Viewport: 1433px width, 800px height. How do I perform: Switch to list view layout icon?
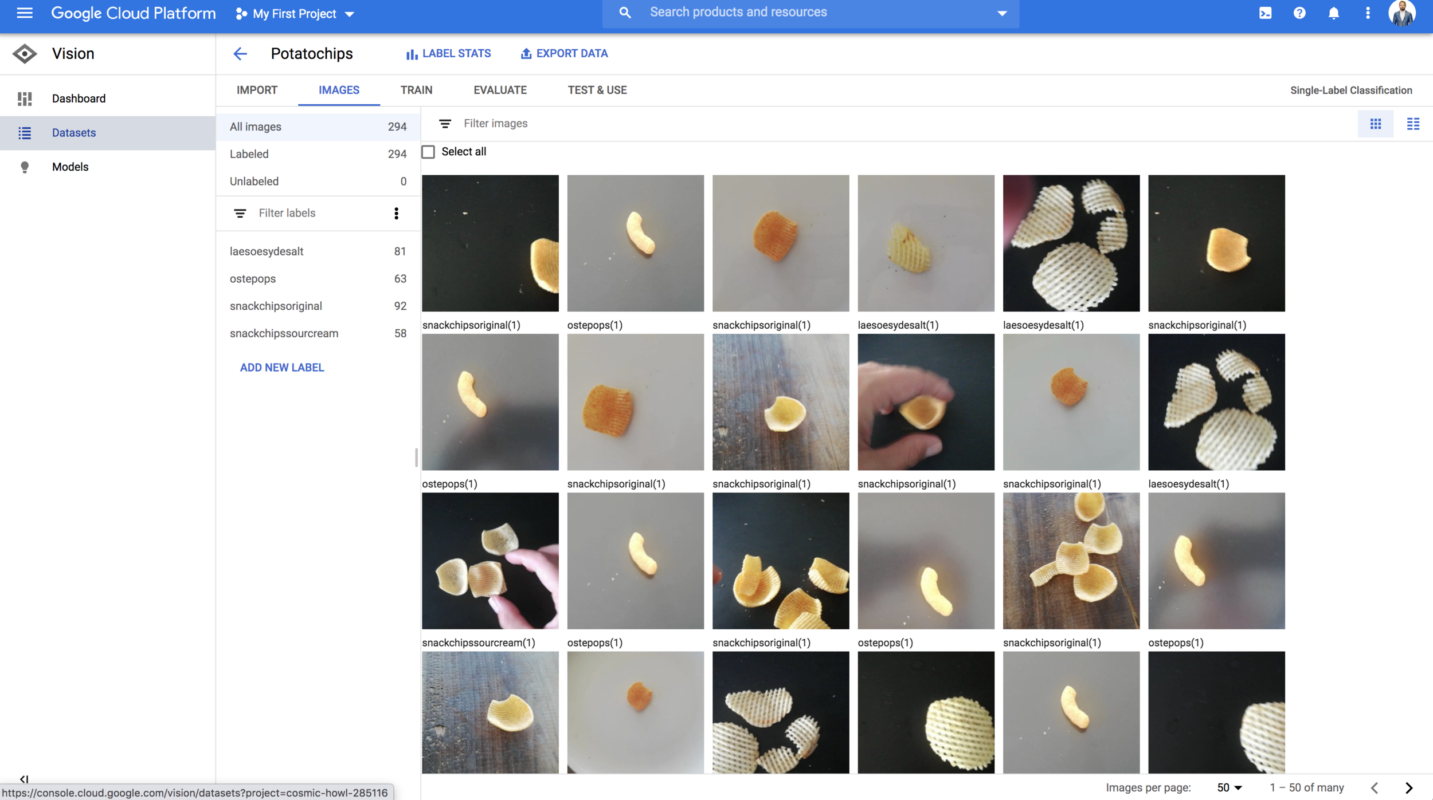(1413, 124)
